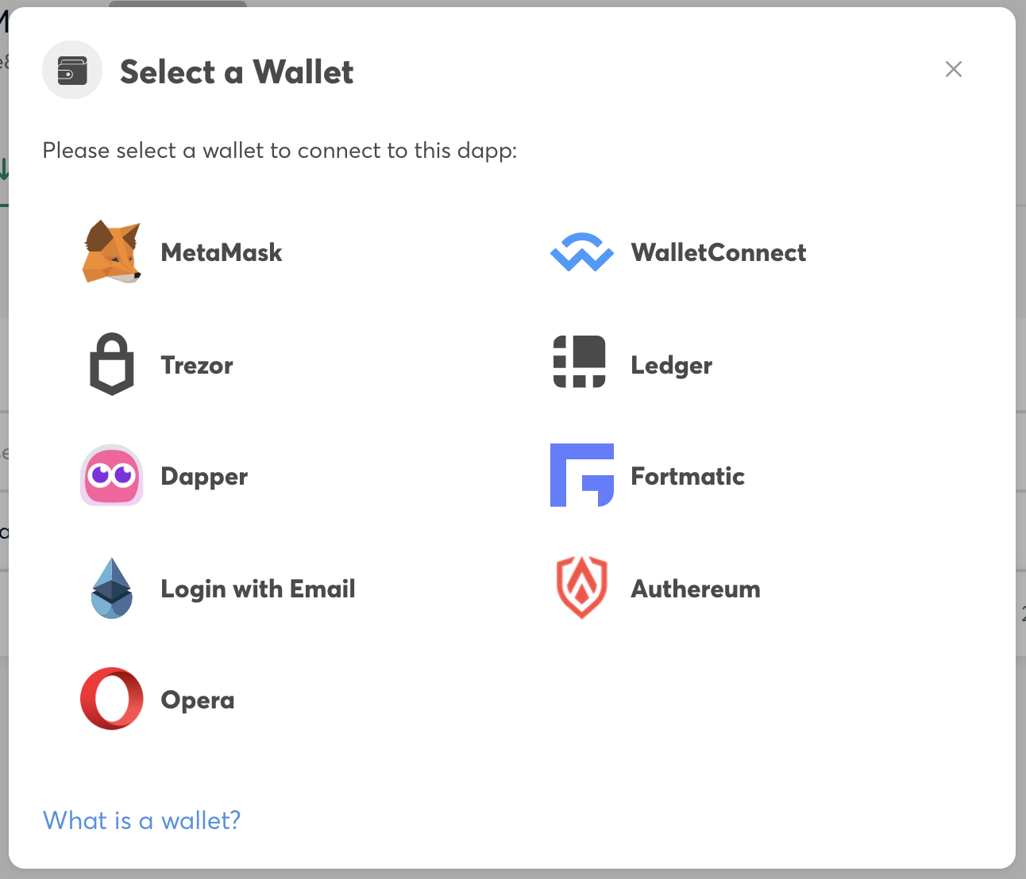The height and width of the screenshot is (879, 1026).
Task: Click the WalletConnect blue wave icon
Action: point(582,252)
